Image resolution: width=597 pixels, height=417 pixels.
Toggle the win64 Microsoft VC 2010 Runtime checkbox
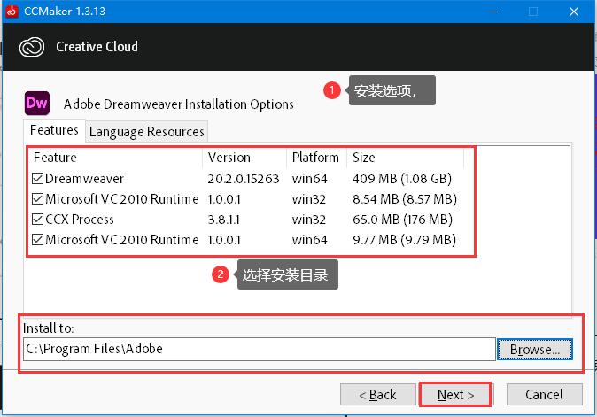point(37,240)
